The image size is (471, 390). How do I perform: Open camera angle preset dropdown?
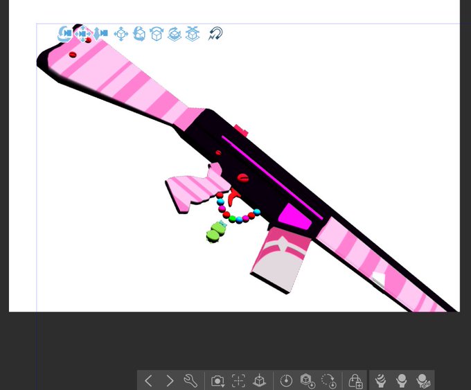pyautogui.click(x=217, y=381)
